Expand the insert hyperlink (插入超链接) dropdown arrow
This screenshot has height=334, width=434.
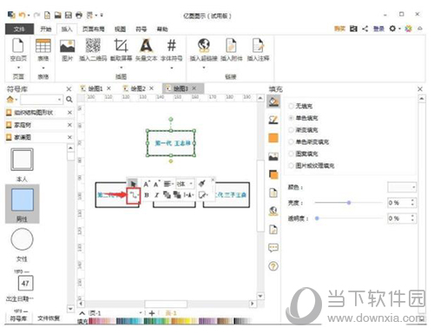204,68
